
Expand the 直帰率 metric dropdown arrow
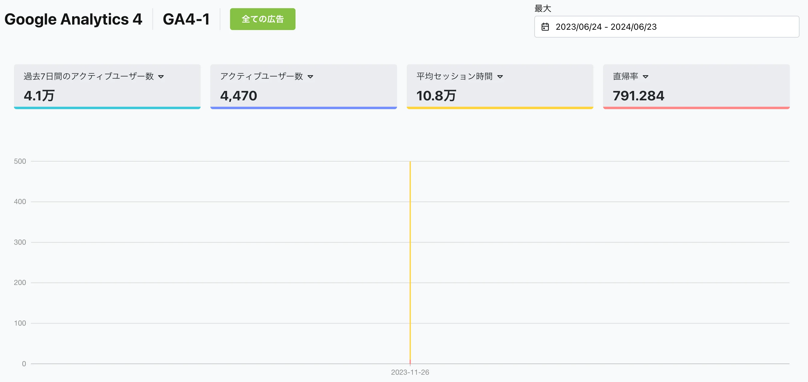[645, 77]
